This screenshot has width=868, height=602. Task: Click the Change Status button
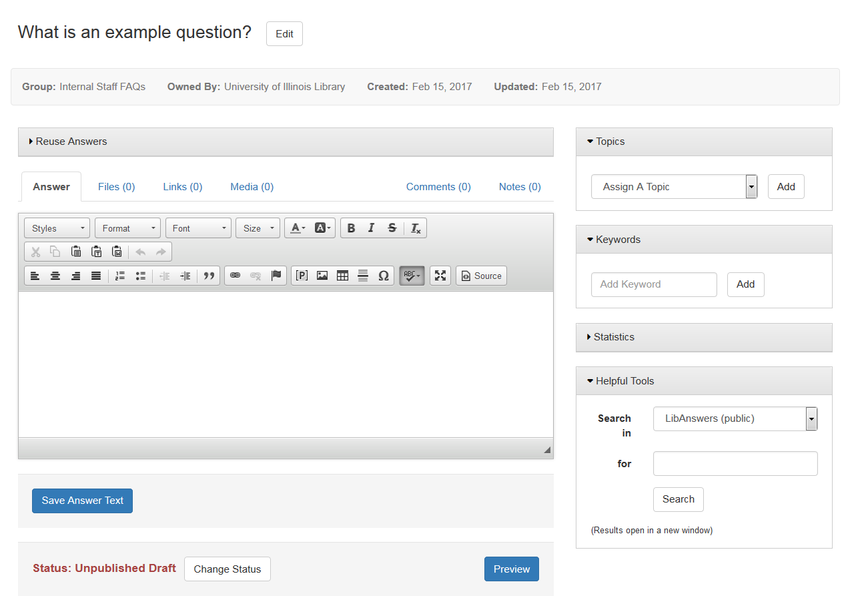pos(227,569)
